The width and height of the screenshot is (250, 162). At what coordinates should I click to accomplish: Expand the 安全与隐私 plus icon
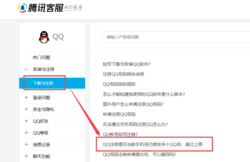26,109
